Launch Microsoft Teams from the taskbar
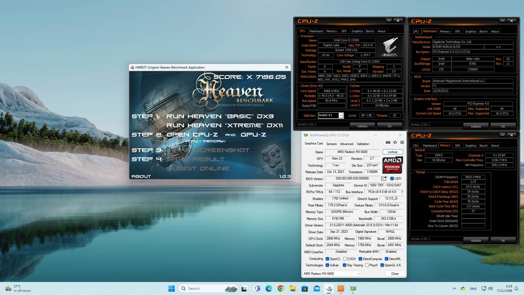 pos(257,288)
